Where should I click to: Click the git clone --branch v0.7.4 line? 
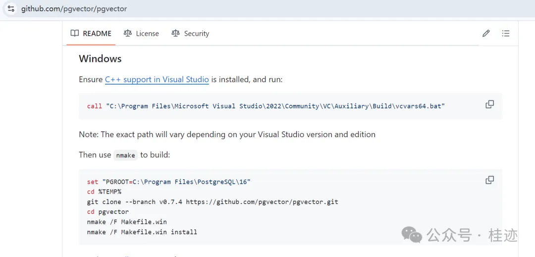click(x=213, y=202)
